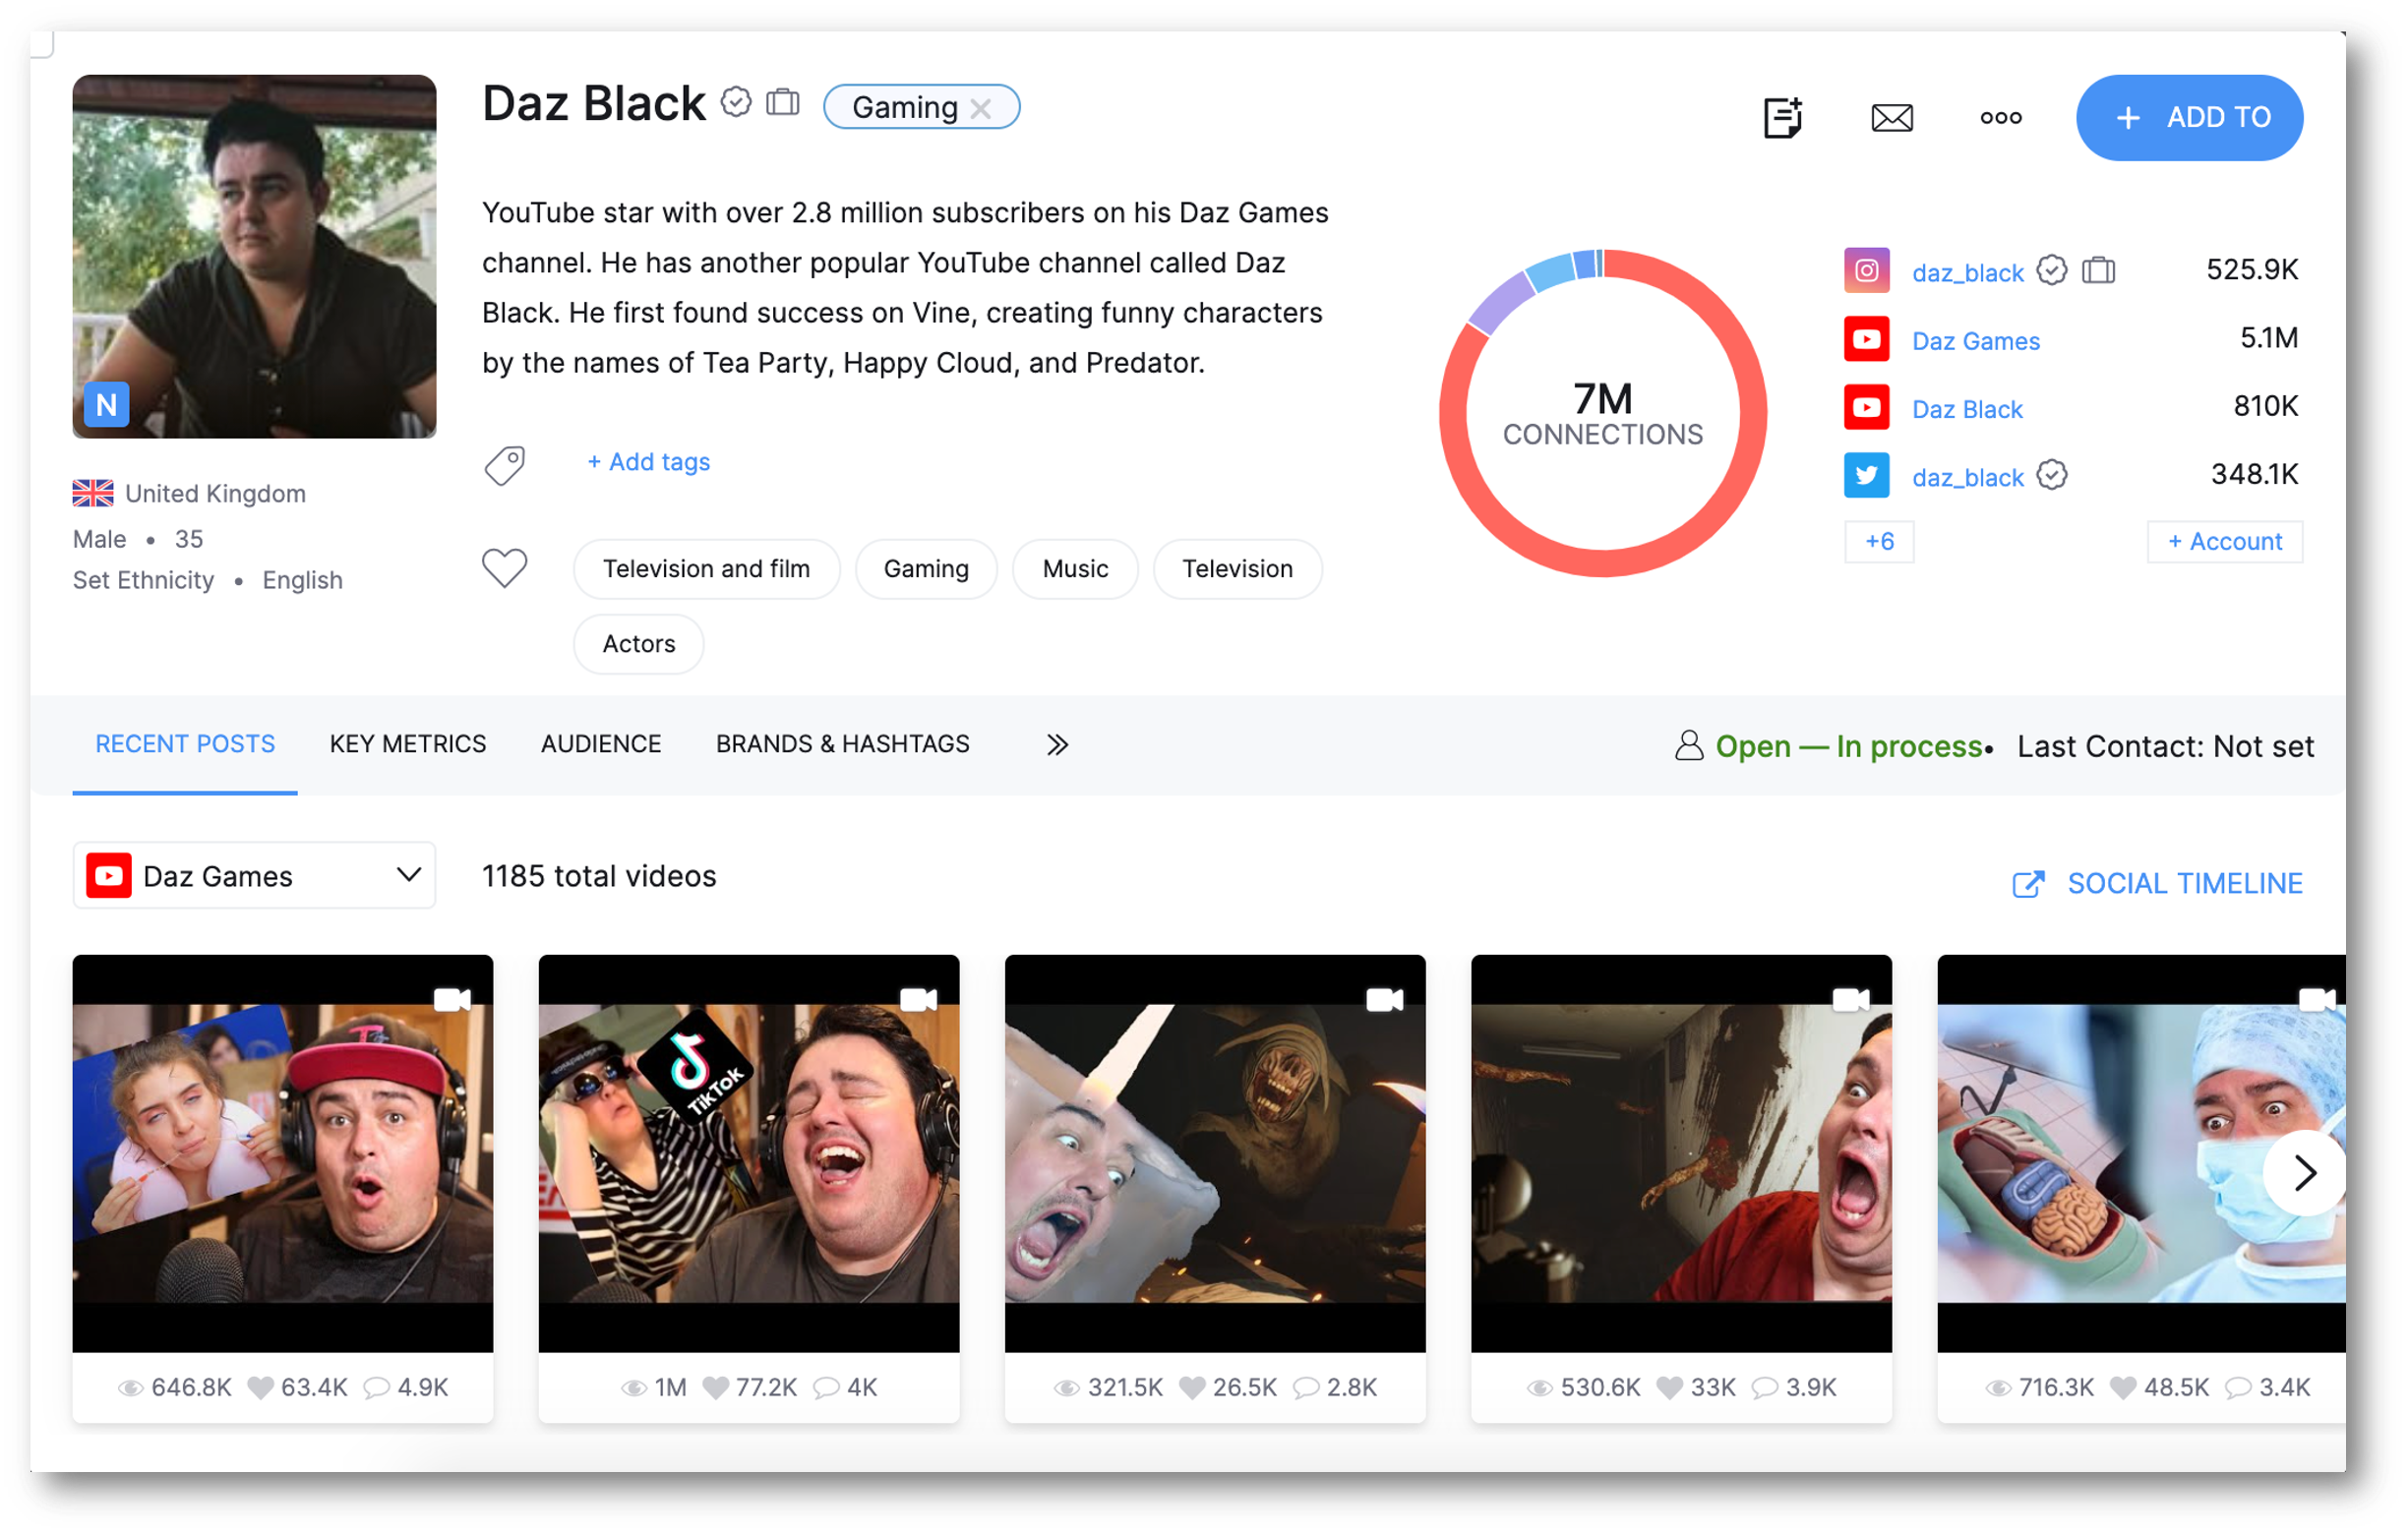Open the three-dots more options menu
The image size is (2408, 1534).
[2000, 118]
